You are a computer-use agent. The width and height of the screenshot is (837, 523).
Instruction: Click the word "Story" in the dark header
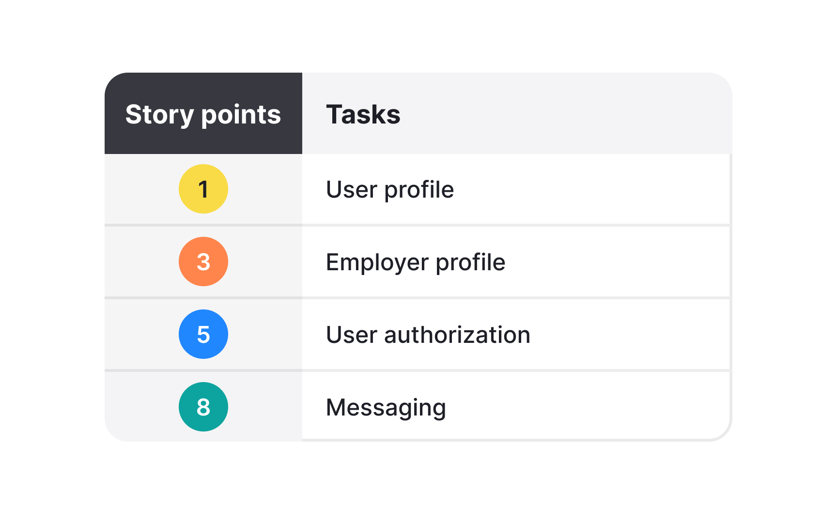coord(159,114)
